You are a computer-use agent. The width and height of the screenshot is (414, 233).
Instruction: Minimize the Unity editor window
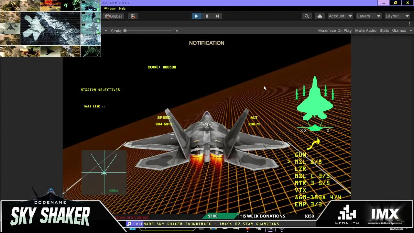point(384,3)
